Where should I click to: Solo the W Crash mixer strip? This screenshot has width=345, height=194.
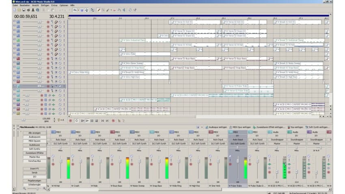coord(73,160)
